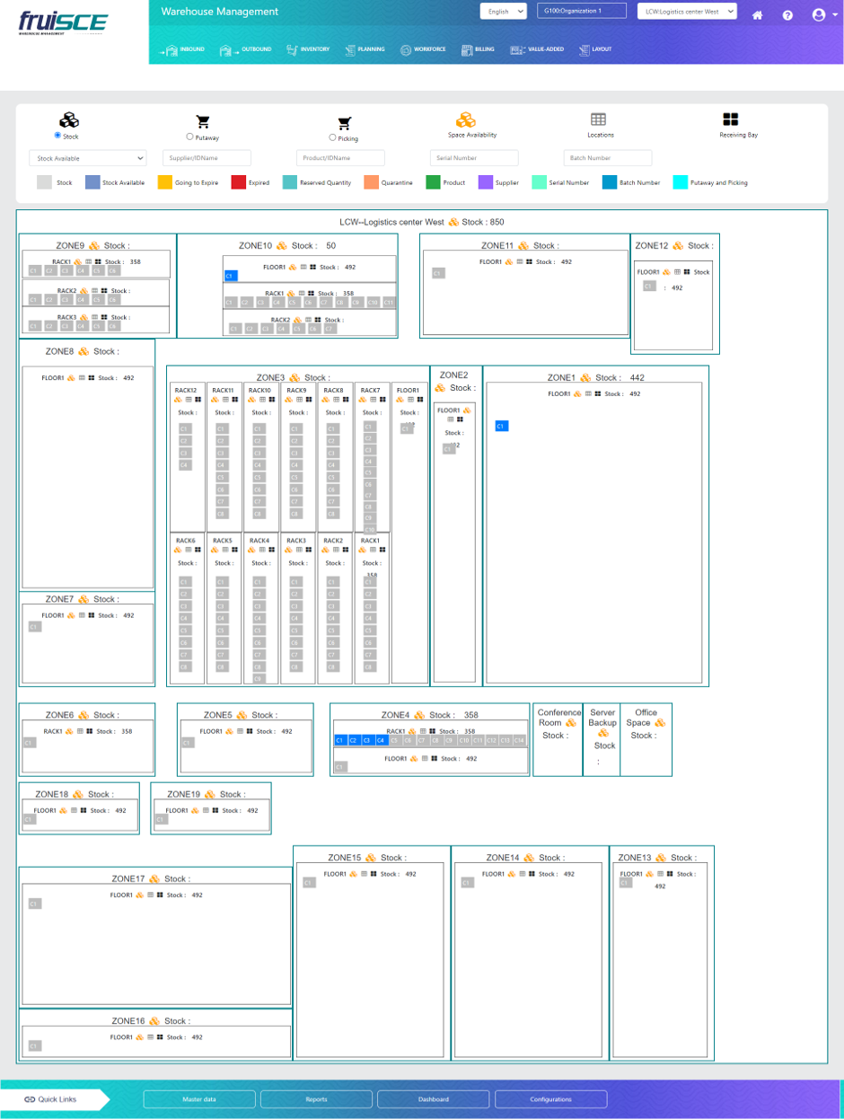
Task: Click the Going to Expire yellow swatch
Action: [x=164, y=182]
